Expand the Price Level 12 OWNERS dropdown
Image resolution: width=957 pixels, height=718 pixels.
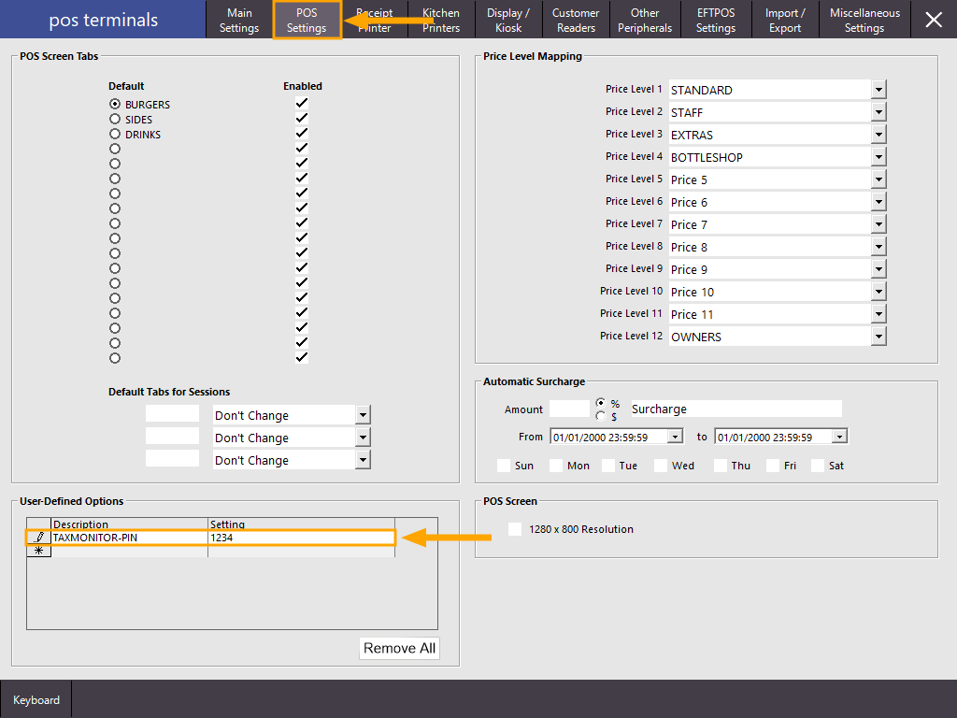point(877,336)
